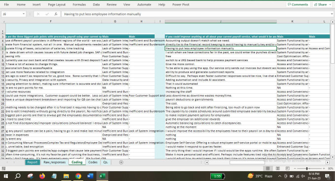Click the Select All corner triangle
This screenshot has height=181, width=335.
[x=3, y=22]
